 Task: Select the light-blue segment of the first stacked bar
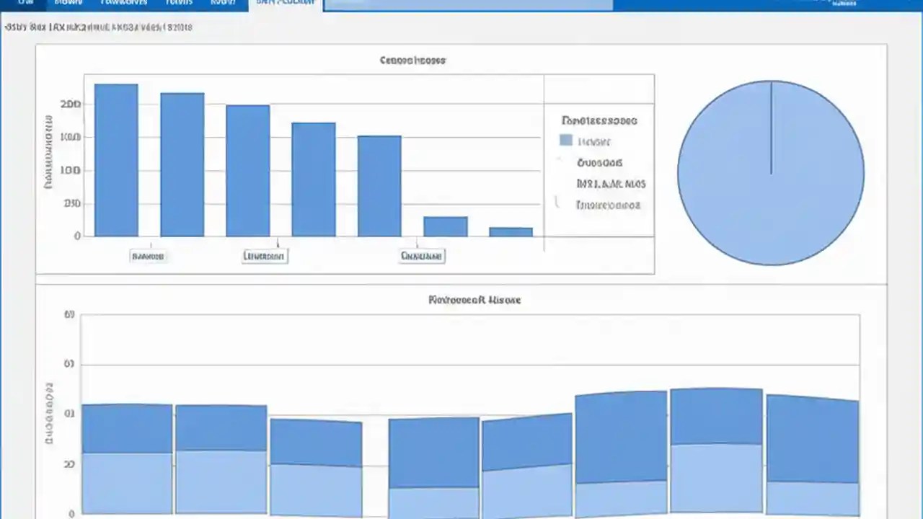[126, 483]
